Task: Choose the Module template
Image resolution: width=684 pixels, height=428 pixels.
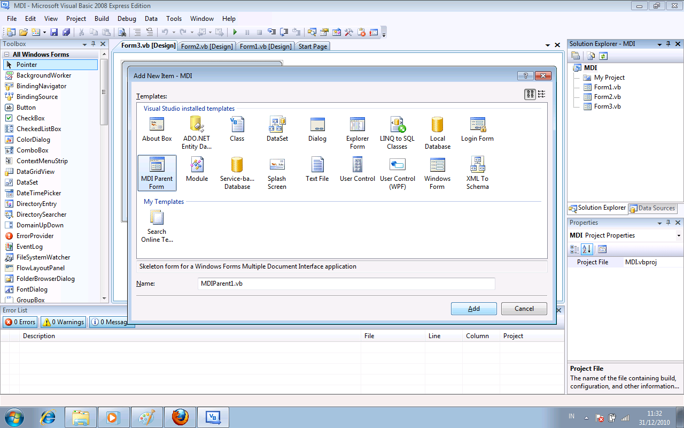Action: coord(197,170)
